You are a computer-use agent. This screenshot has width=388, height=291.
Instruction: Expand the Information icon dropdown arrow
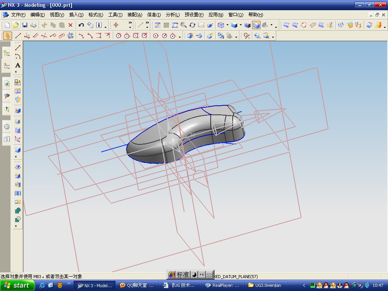105,27
